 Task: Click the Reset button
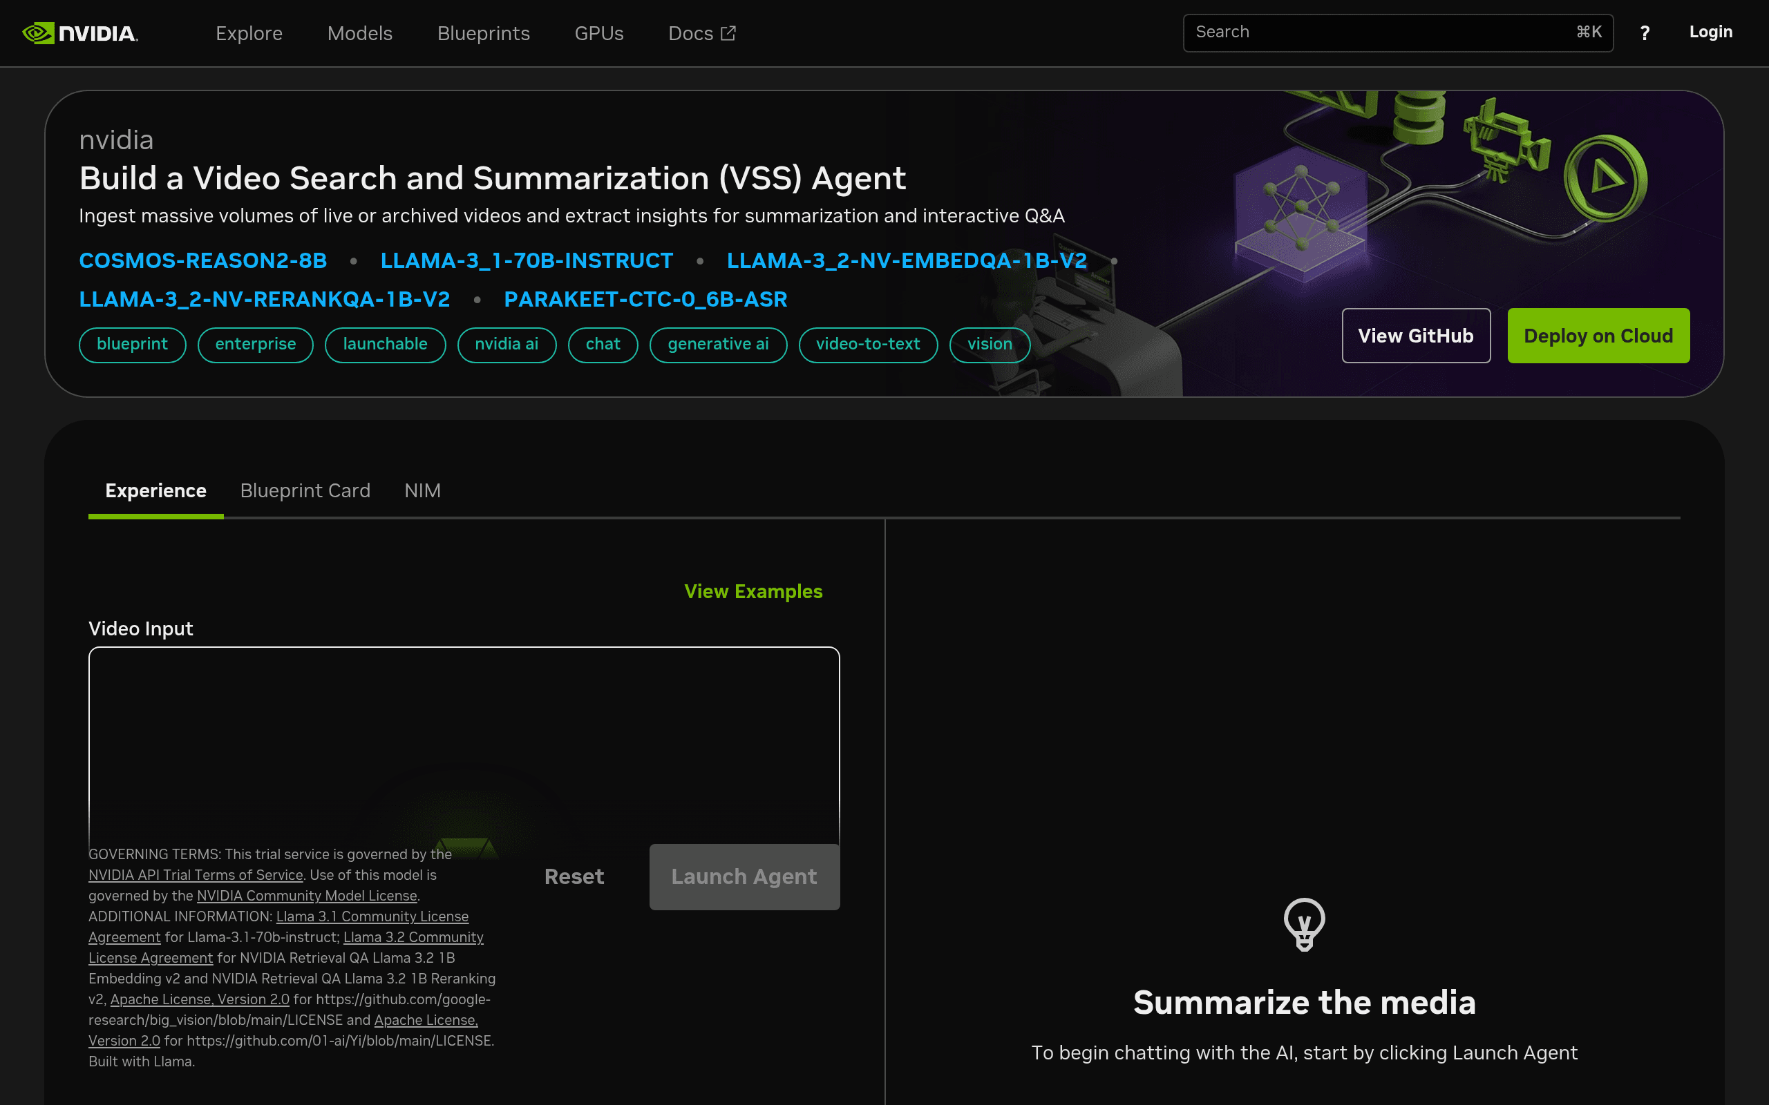coord(574,876)
